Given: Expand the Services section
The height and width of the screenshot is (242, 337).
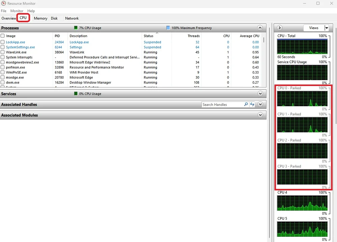Looking at the screenshot, I should tap(260, 94).
